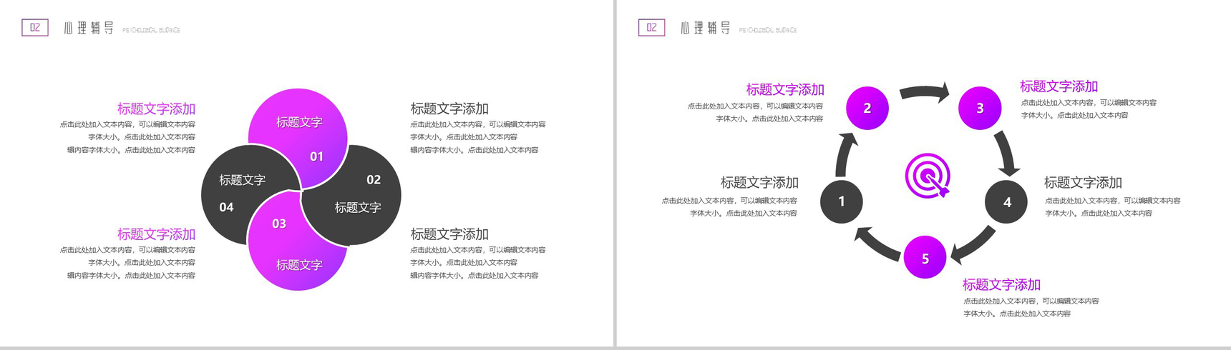This screenshot has height=350, width=1231.
Task: Select purple circle number 3
Action: tap(980, 108)
